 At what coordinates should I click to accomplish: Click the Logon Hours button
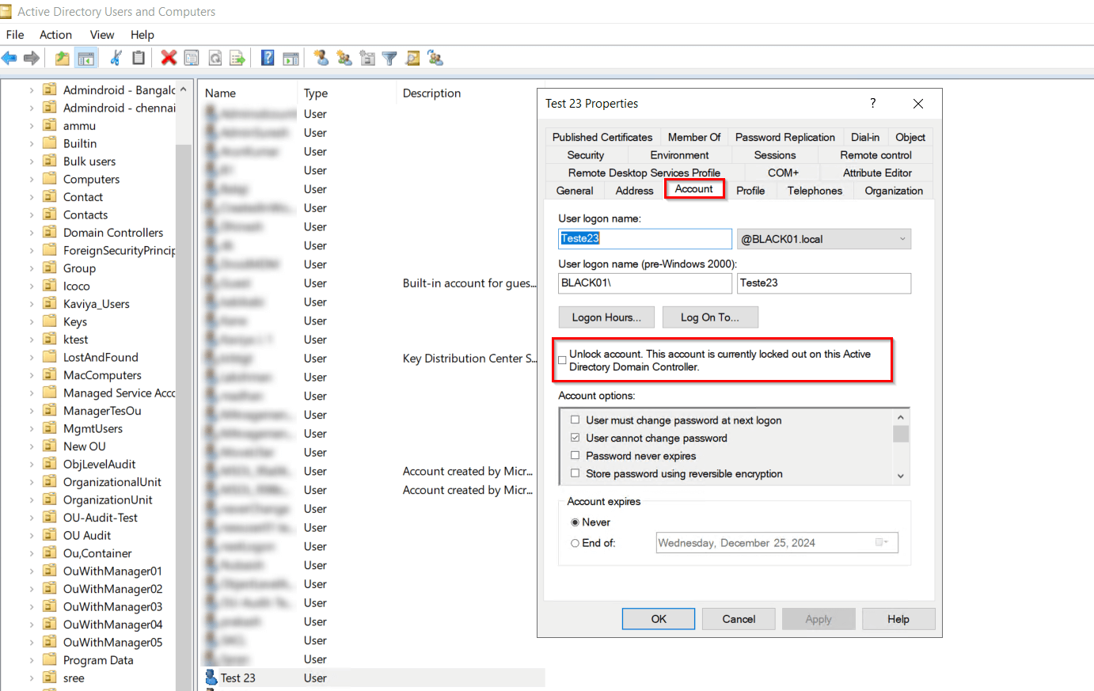tap(606, 317)
